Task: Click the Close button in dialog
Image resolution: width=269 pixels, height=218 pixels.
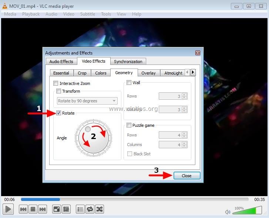Action: point(186,176)
